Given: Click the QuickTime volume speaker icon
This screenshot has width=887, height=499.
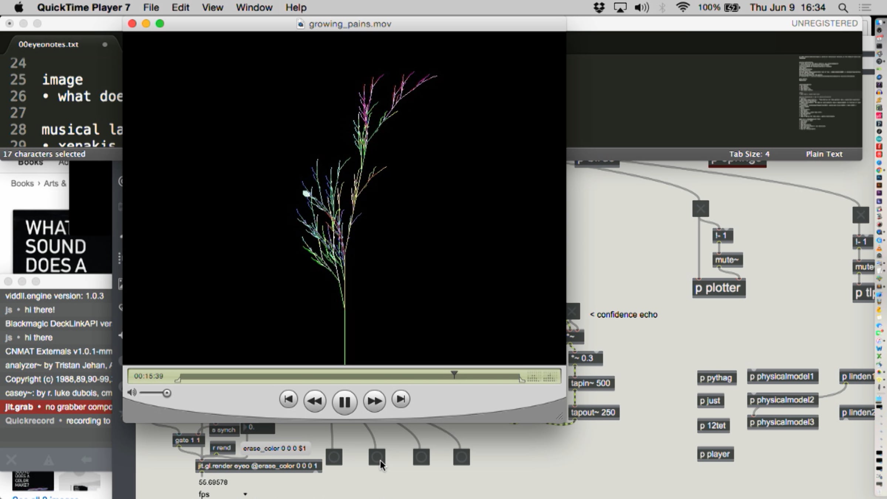Looking at the screenshot, I should tap(132, 393).
